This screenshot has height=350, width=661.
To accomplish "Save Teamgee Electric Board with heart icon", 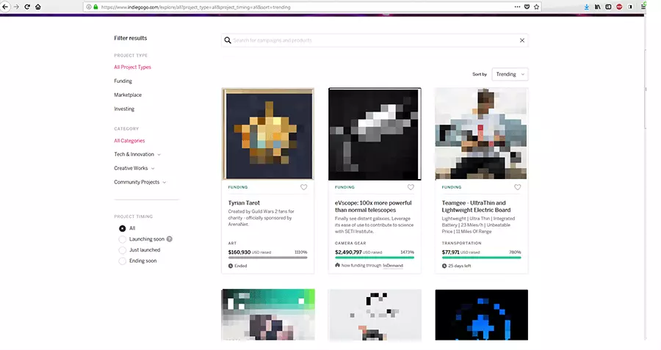I will [x=517, y=187].
